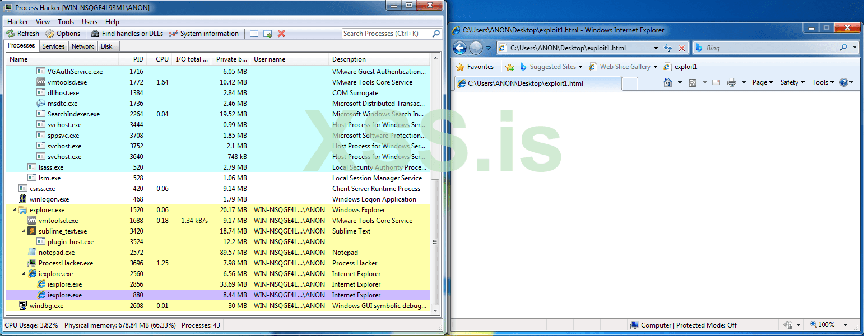The image size is (864, 336).
Task: Click the sublime_text.exe process icon
Action: point(32,231)
